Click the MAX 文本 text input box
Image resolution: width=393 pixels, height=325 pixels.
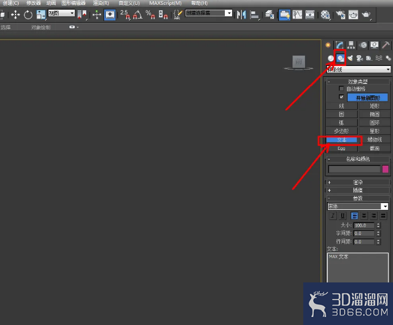[x=358, y=268]
